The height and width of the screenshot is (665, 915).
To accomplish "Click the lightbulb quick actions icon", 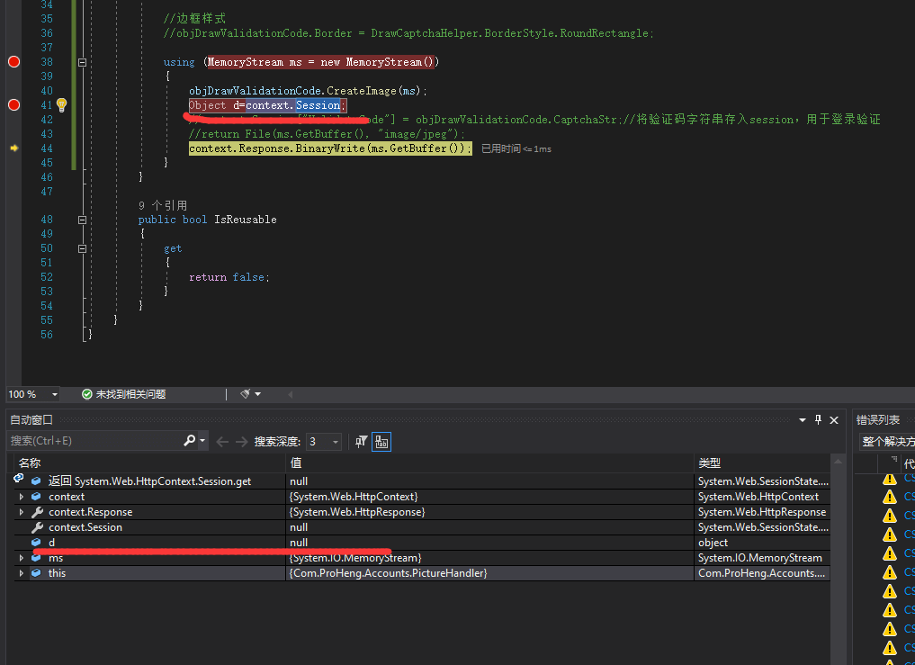I will tap(61, 105).
